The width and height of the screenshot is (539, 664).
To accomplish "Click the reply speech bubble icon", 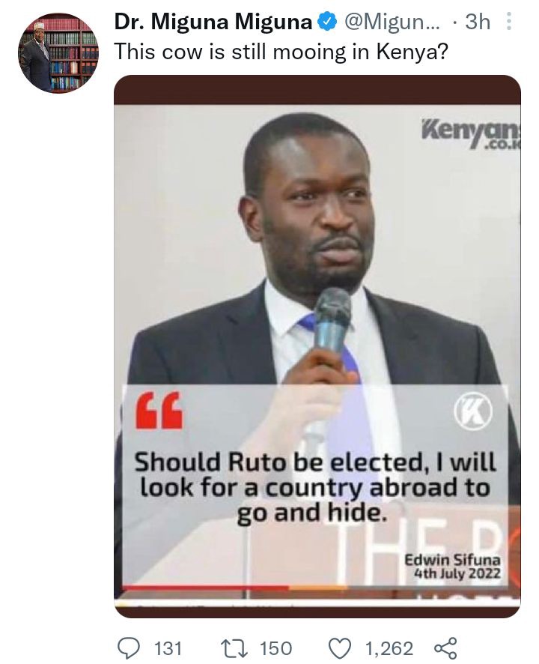I will (129, 648).
